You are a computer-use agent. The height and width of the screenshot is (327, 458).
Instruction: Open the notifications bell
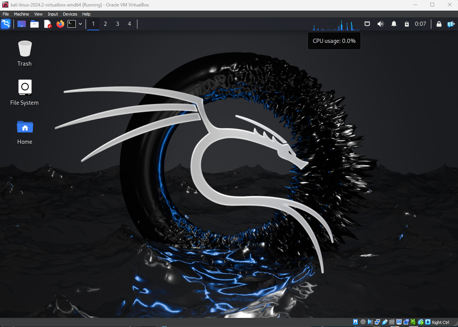394,24
